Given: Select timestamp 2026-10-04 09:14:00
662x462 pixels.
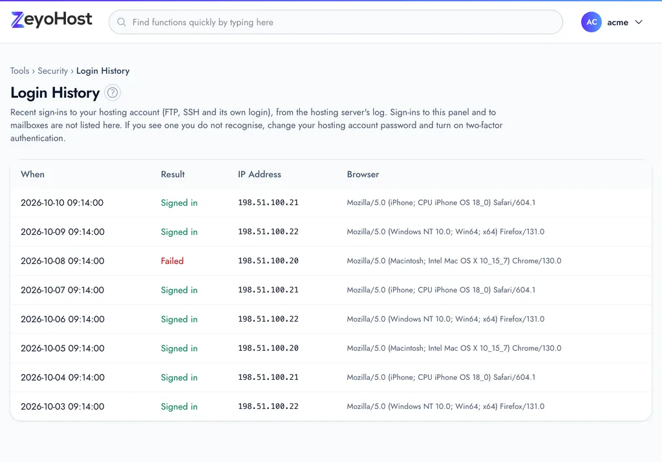Looking at the screenshot, I should (63, 377).
